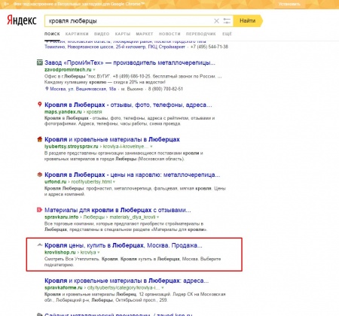
Task: Open Кровля и кровельные материалы: адреса result
Action: (x=127, y=281)
